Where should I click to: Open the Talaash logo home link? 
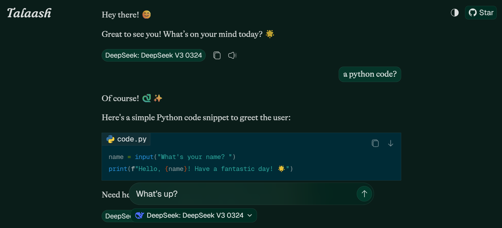[x=29, y=13]
